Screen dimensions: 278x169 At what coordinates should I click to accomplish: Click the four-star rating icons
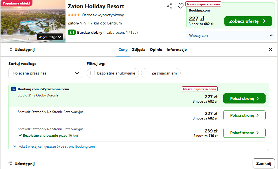tap(74, 15)
